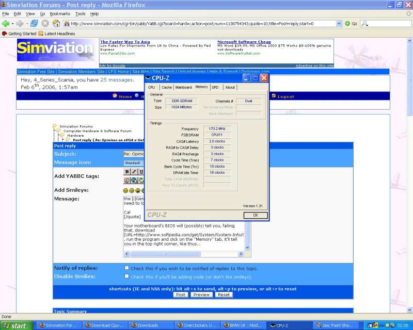Click the Latest Headlines feed bookmark

(x=57, y=34)
